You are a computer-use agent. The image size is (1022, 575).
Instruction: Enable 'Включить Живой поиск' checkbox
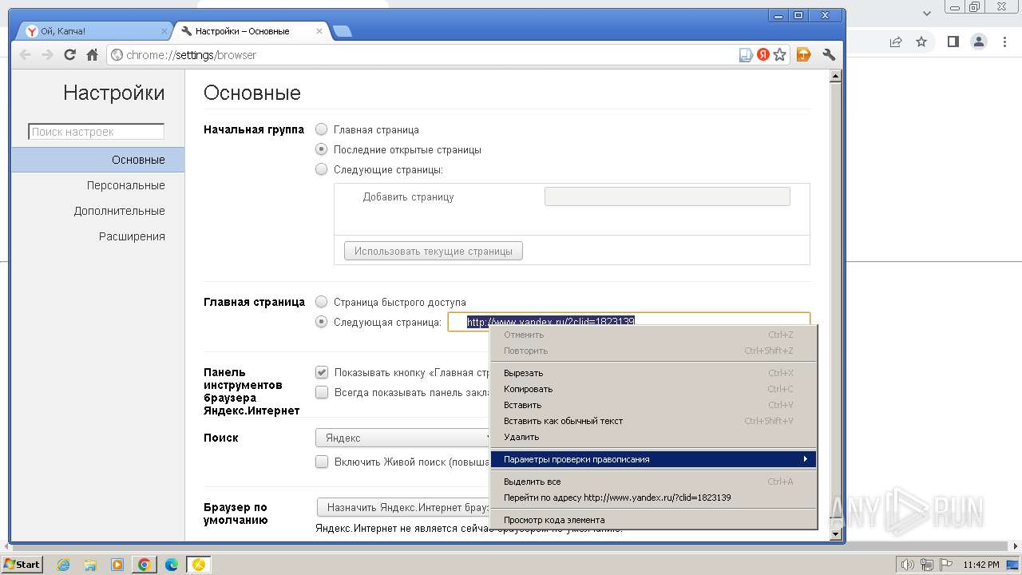coord(322,462)
